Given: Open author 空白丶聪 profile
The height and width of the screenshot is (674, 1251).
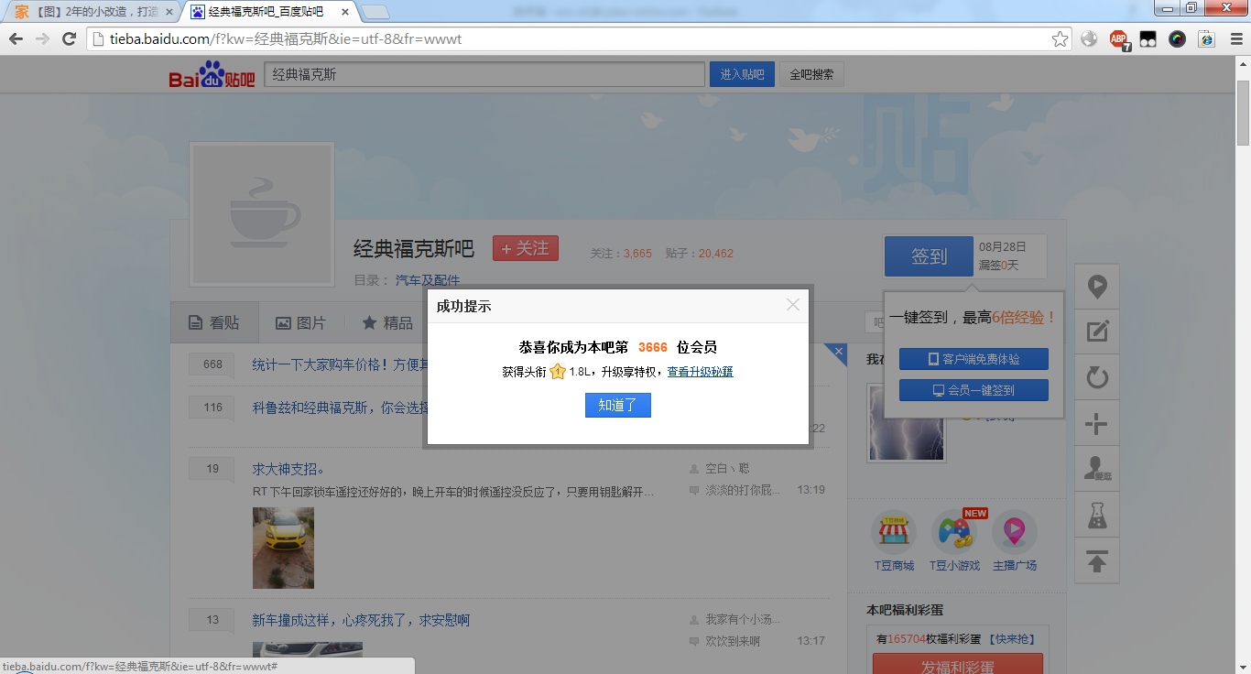Looking at the screenshot, I should point(727,469).
